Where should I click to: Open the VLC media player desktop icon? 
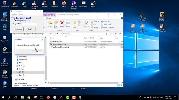(x=34, y=5)
